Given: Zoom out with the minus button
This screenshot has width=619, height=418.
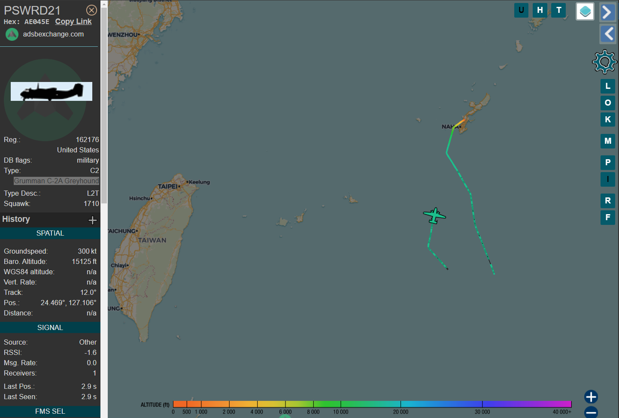Looking at the screenshot, I should (591, 412).
